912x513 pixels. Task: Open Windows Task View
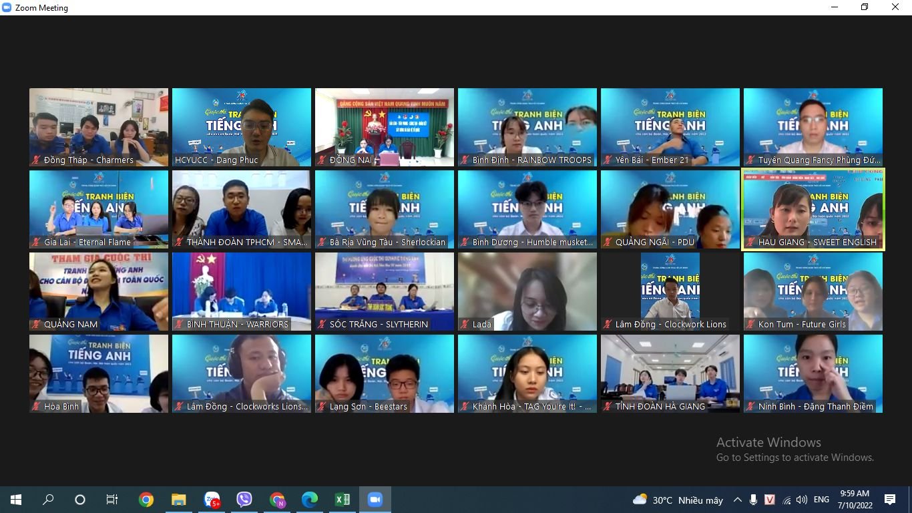pyautogui.click(x=112, y=500)
